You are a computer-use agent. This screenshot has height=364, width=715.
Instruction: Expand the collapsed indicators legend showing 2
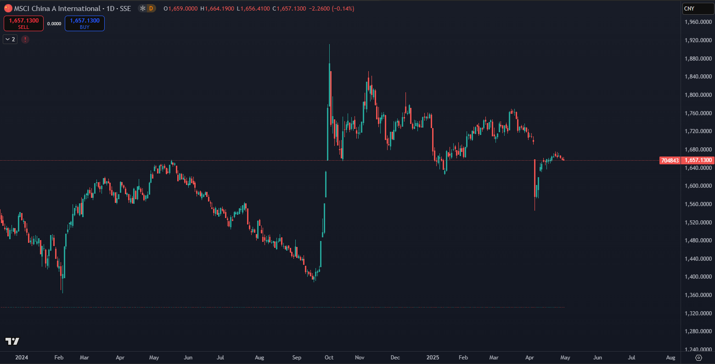[10, 39]
